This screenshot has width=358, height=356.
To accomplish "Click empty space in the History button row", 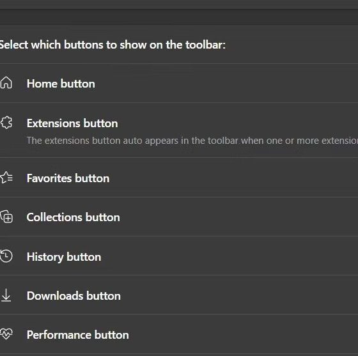I will pos(228,256).
